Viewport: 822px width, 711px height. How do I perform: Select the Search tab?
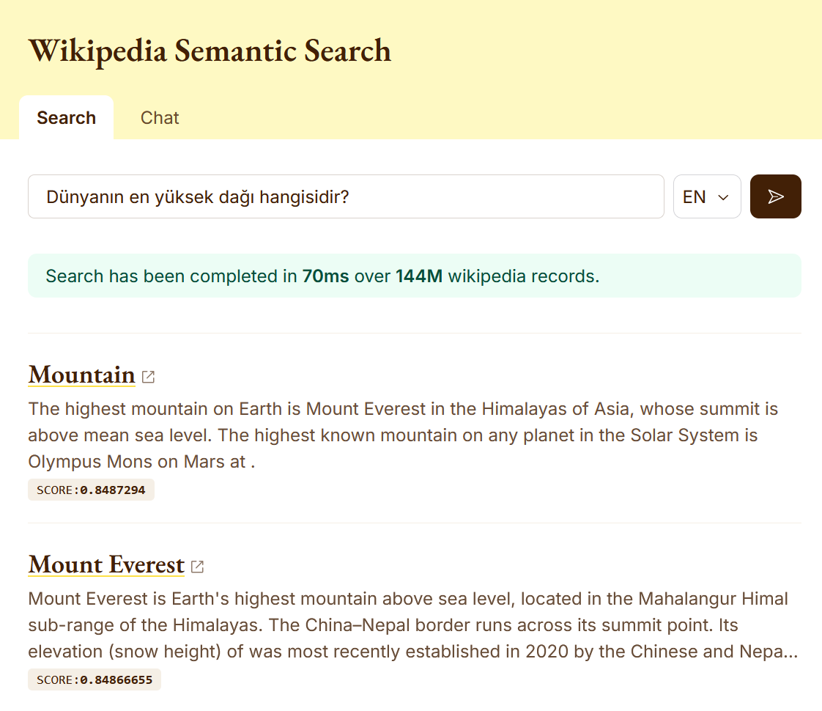point(66,118)
